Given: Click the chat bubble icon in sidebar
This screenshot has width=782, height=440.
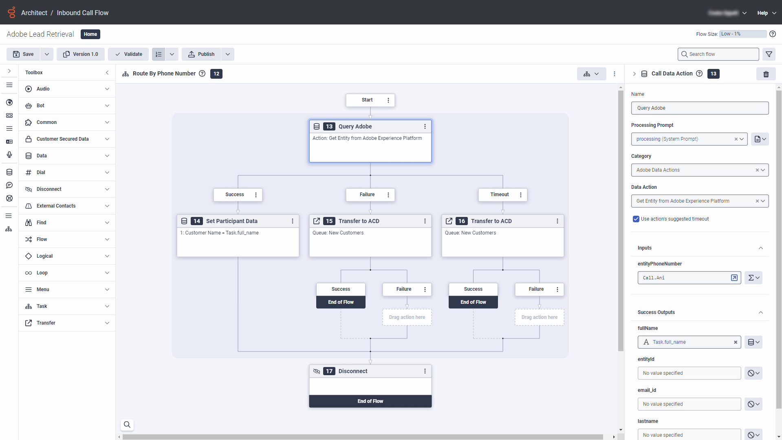Looking at the screenshot, I should point(9,185).
